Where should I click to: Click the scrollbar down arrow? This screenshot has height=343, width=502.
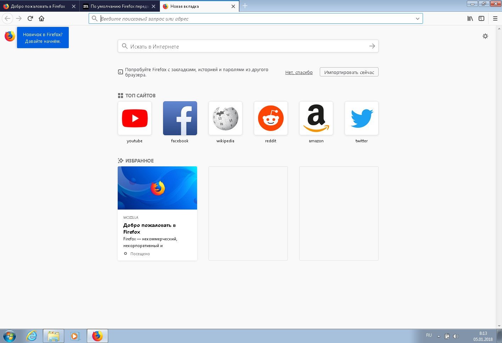click(499, 326)
